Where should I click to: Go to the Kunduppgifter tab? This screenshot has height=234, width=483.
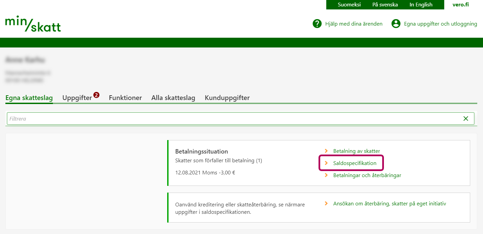[x=227, y=98]
